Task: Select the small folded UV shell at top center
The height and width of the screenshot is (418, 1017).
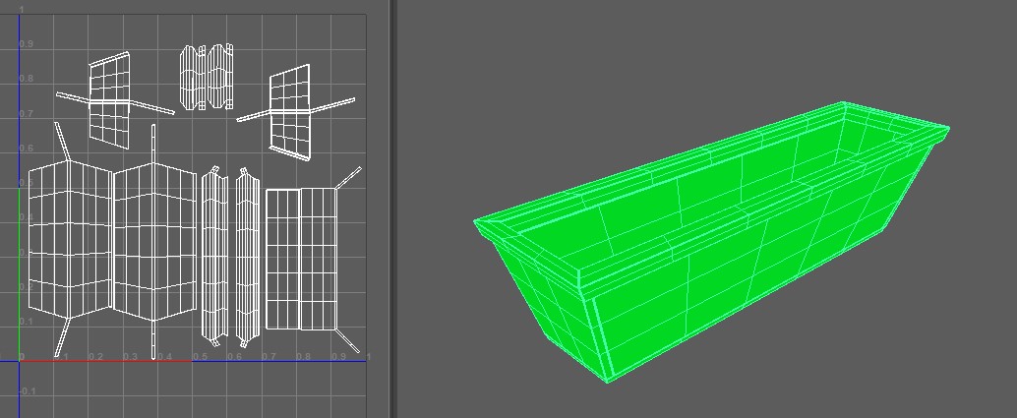Action: (x=207, y=77)
